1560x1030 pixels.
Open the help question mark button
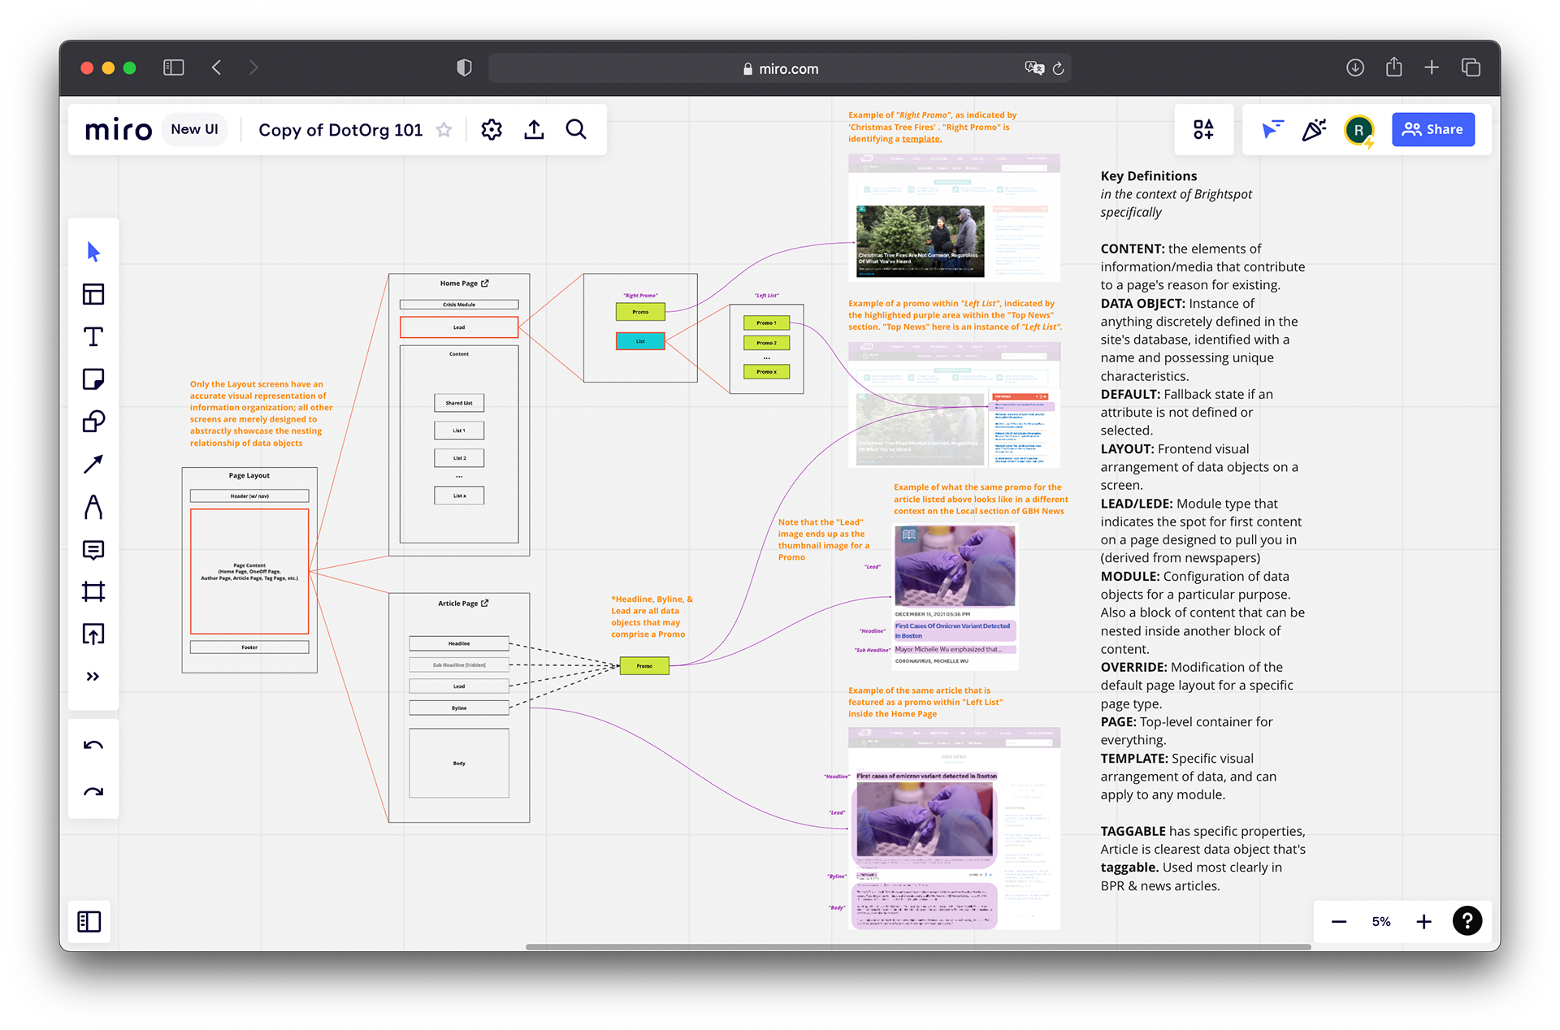(1467, 921)
